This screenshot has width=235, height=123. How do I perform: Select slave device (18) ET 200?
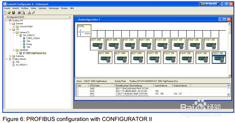(219, 58)
